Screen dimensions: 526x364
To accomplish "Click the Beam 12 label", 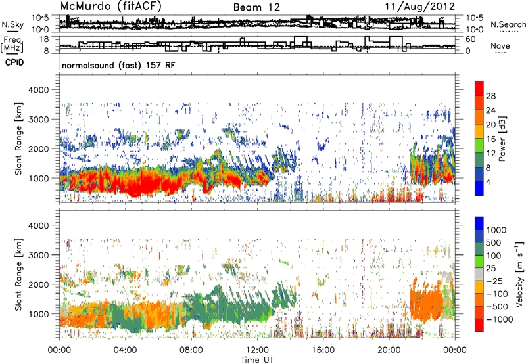I will (256, 7).
